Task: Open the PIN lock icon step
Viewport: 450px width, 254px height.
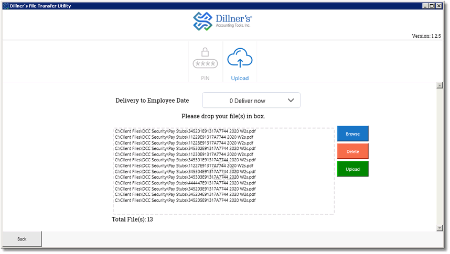Action: 205,58
